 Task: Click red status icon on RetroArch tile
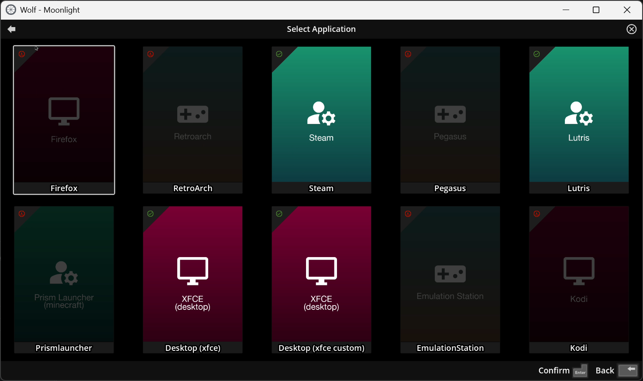click(x=151, y=54)
